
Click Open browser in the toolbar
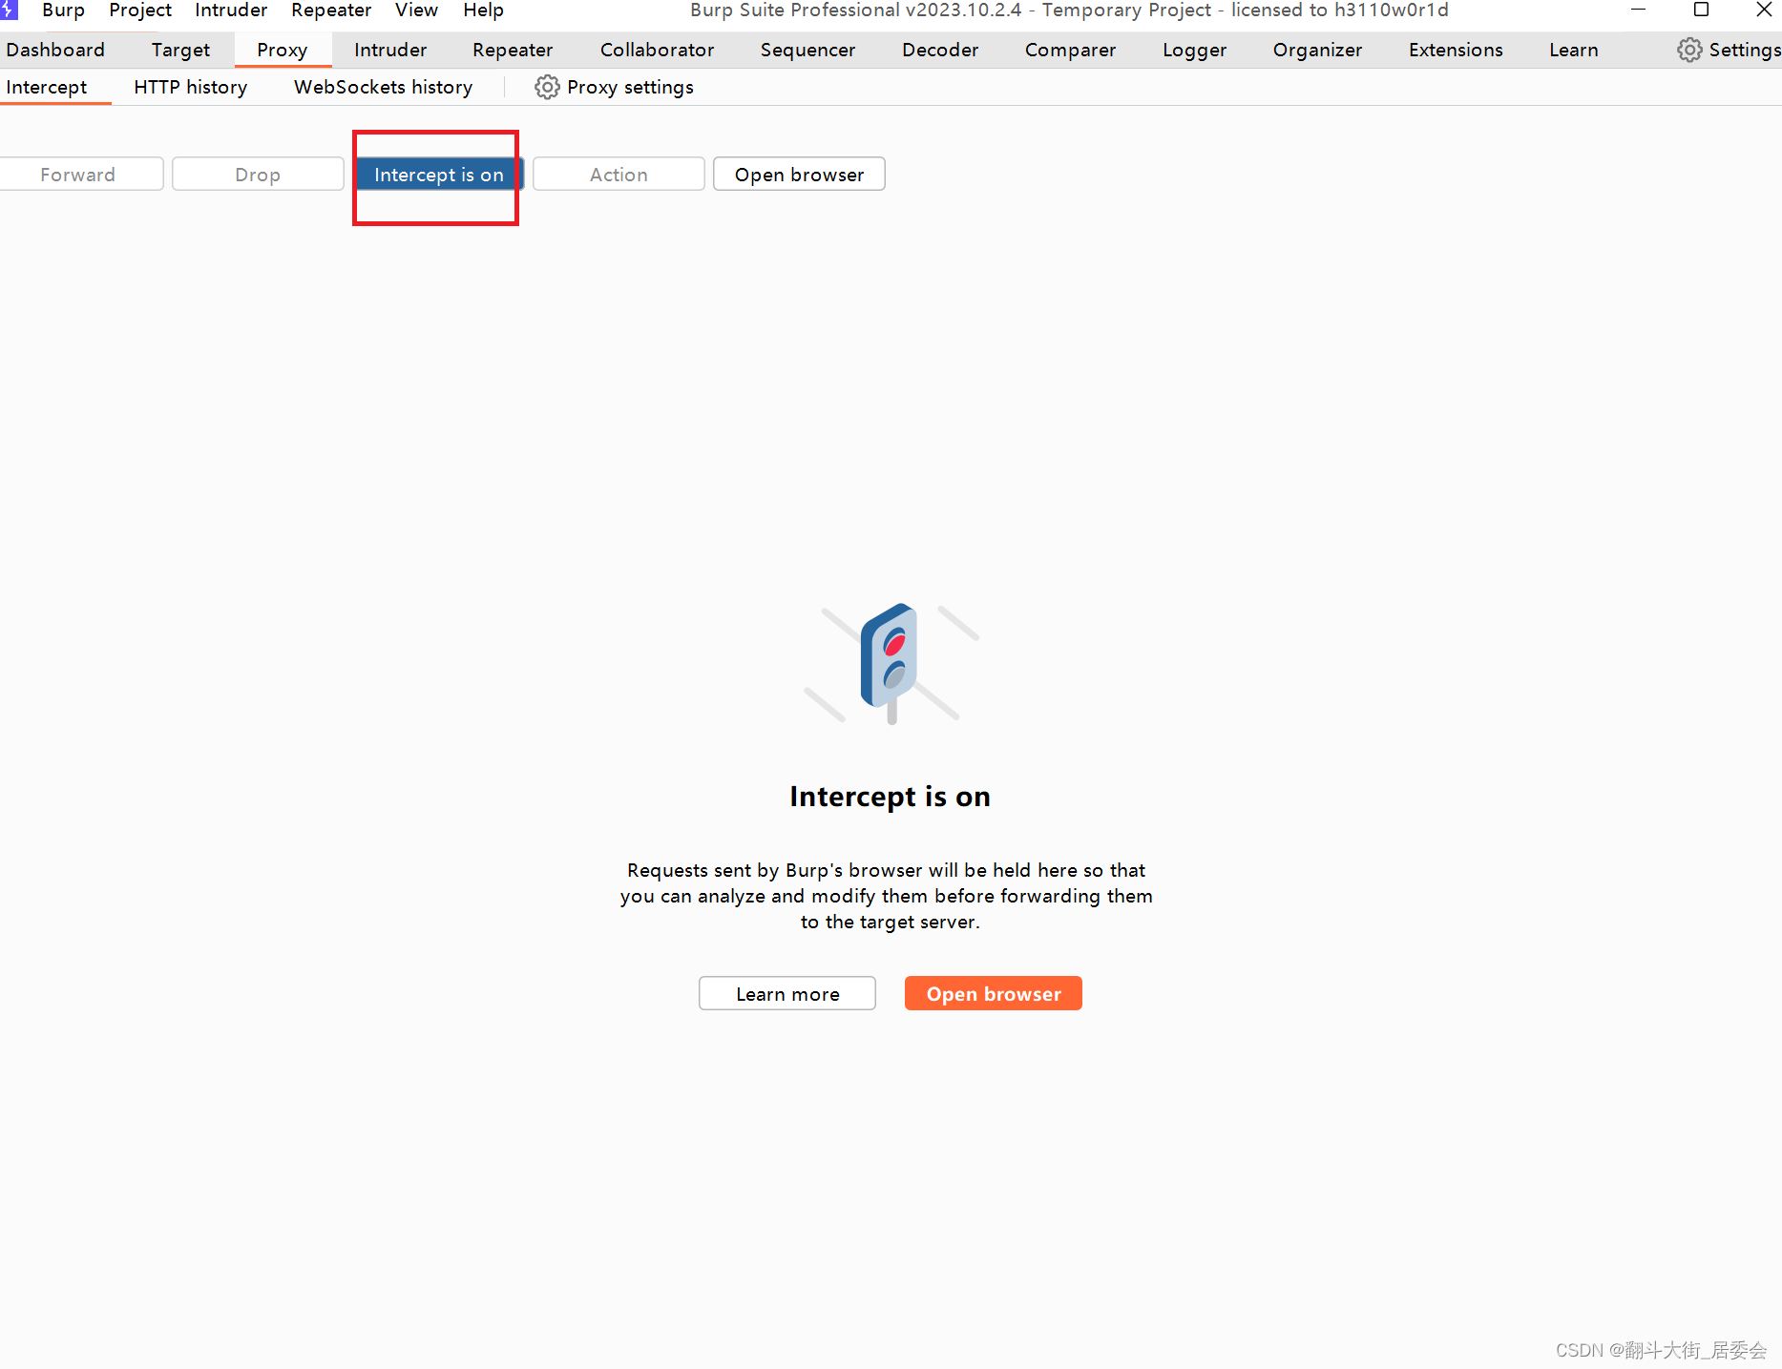click(799, 175)
